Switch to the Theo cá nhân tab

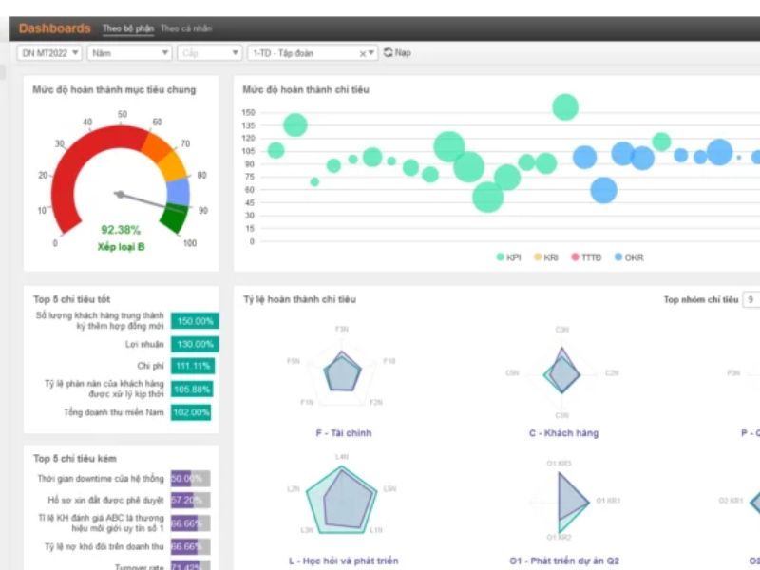pyautogui.click(x=186, y=28)
